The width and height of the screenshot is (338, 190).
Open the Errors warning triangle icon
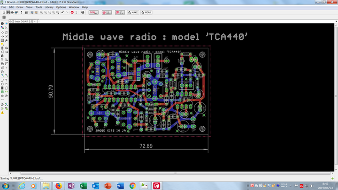tap(2, 113)
